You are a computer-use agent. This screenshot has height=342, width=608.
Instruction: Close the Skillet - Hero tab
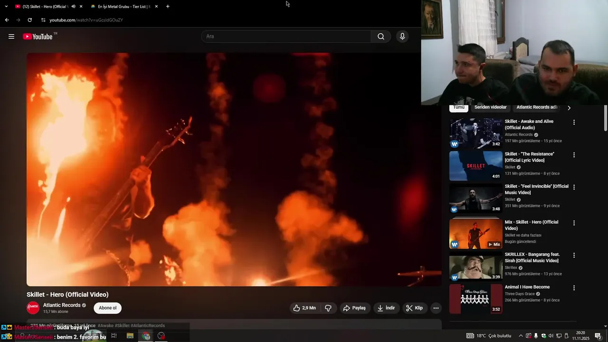tap(81, 6)
